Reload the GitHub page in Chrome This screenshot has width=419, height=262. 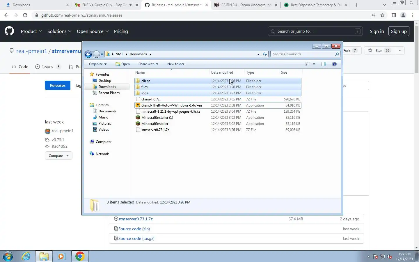(25, 15)
